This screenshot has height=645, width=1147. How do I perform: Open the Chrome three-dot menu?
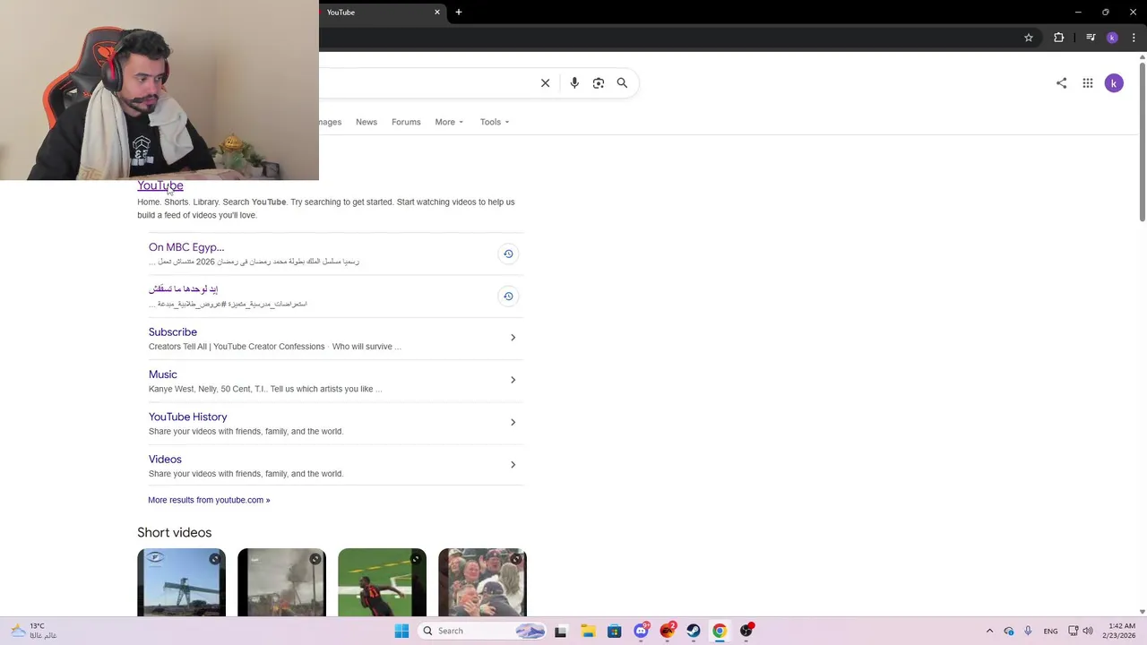[1134, 38]
